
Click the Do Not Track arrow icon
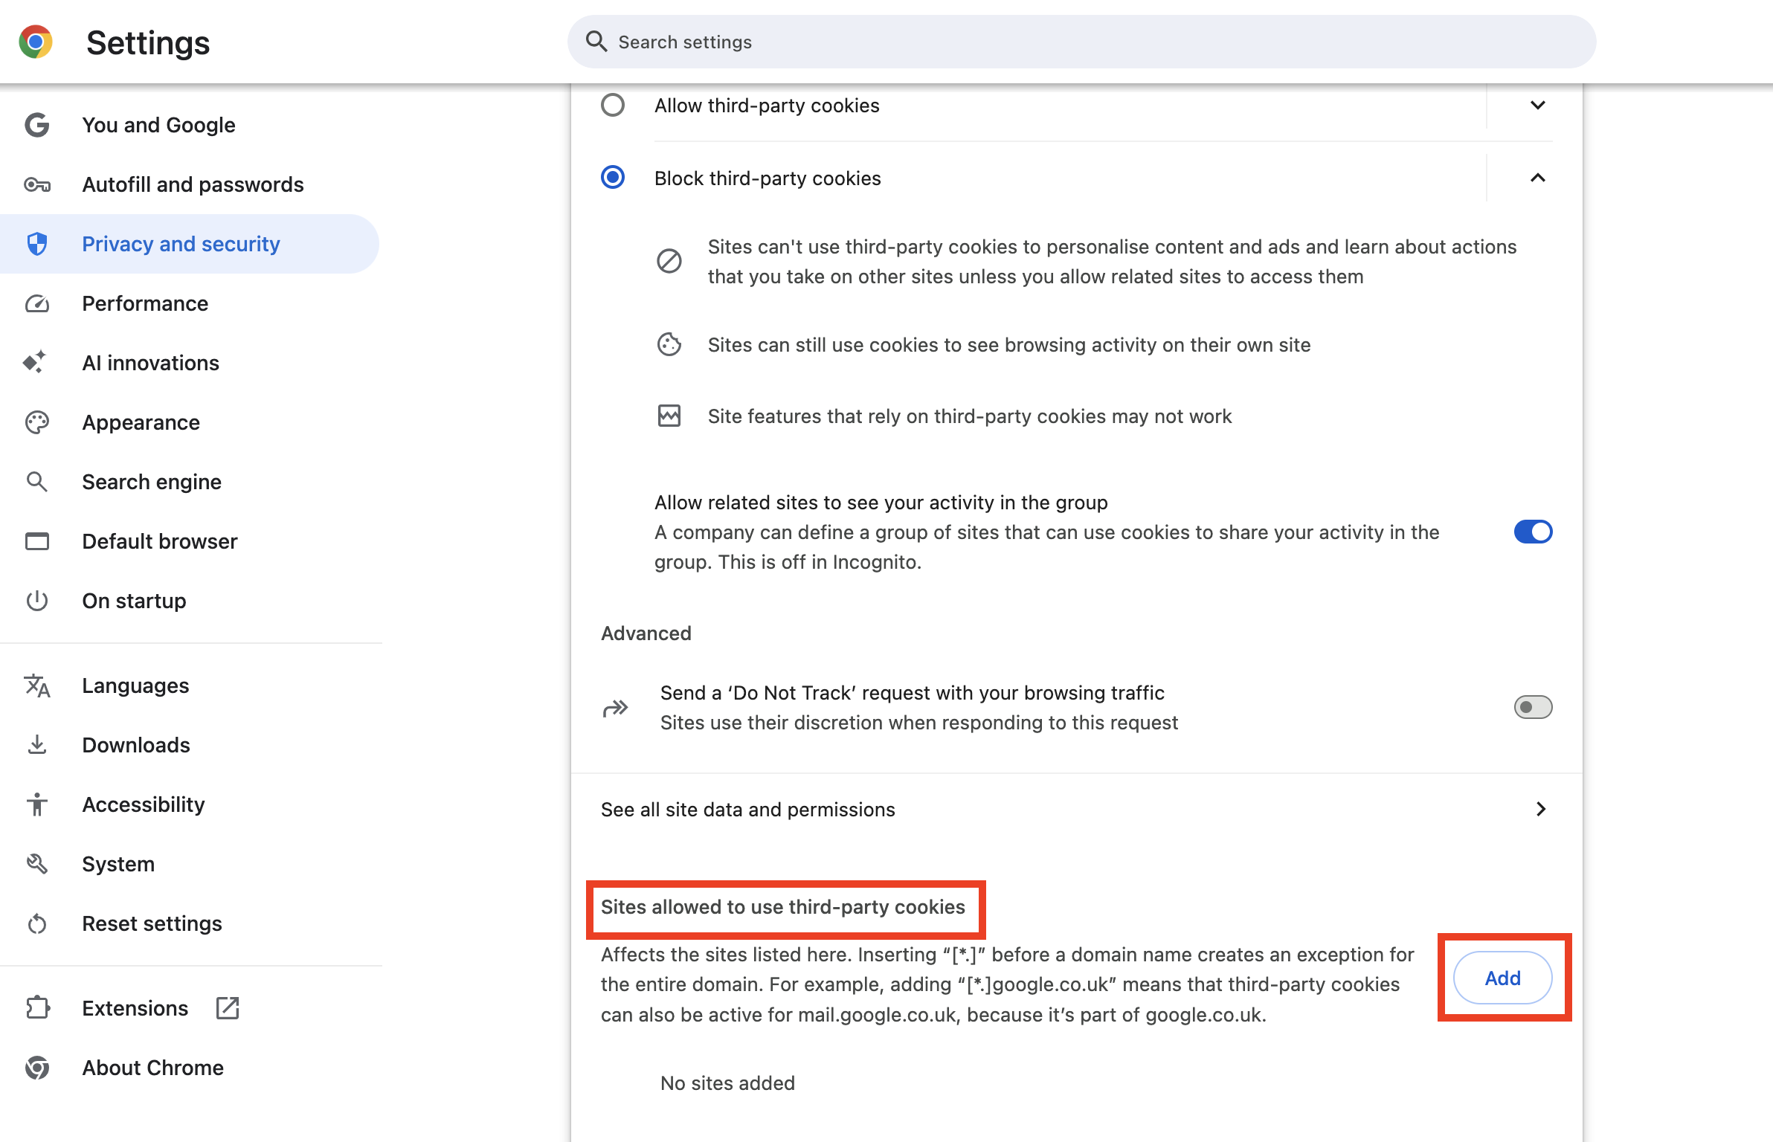[615, 708]
